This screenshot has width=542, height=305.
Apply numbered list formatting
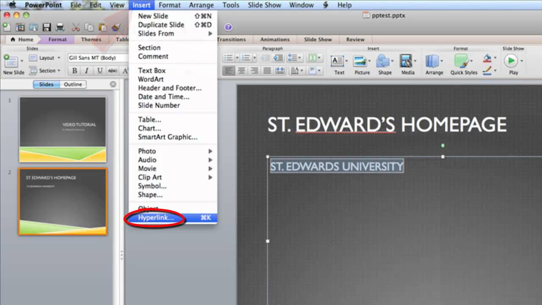246,58
